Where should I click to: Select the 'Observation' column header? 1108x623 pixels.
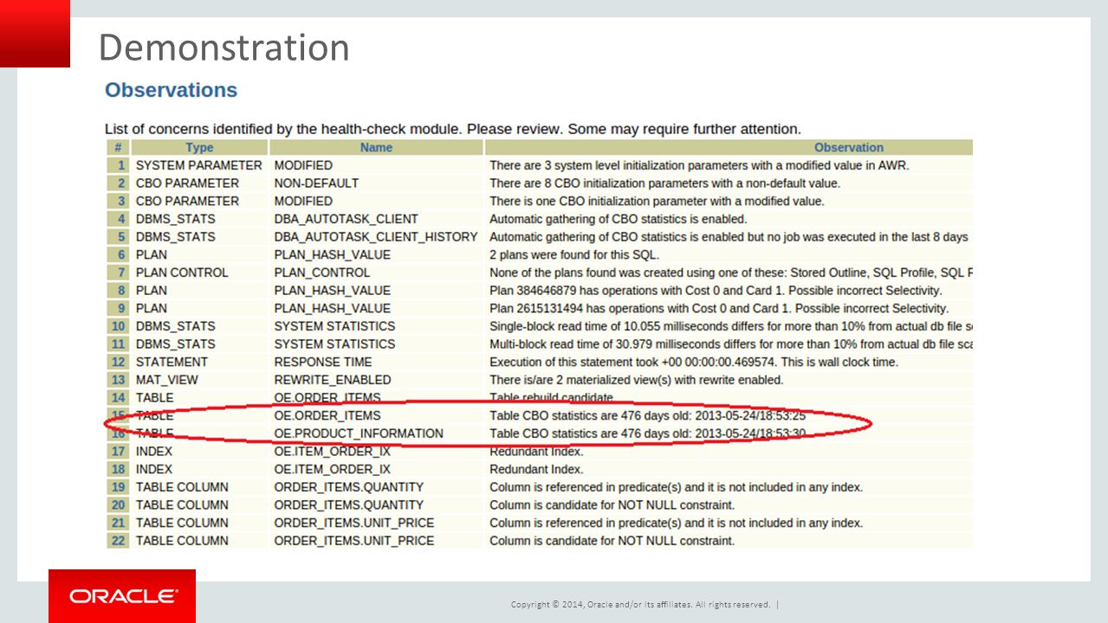[729, 147]
